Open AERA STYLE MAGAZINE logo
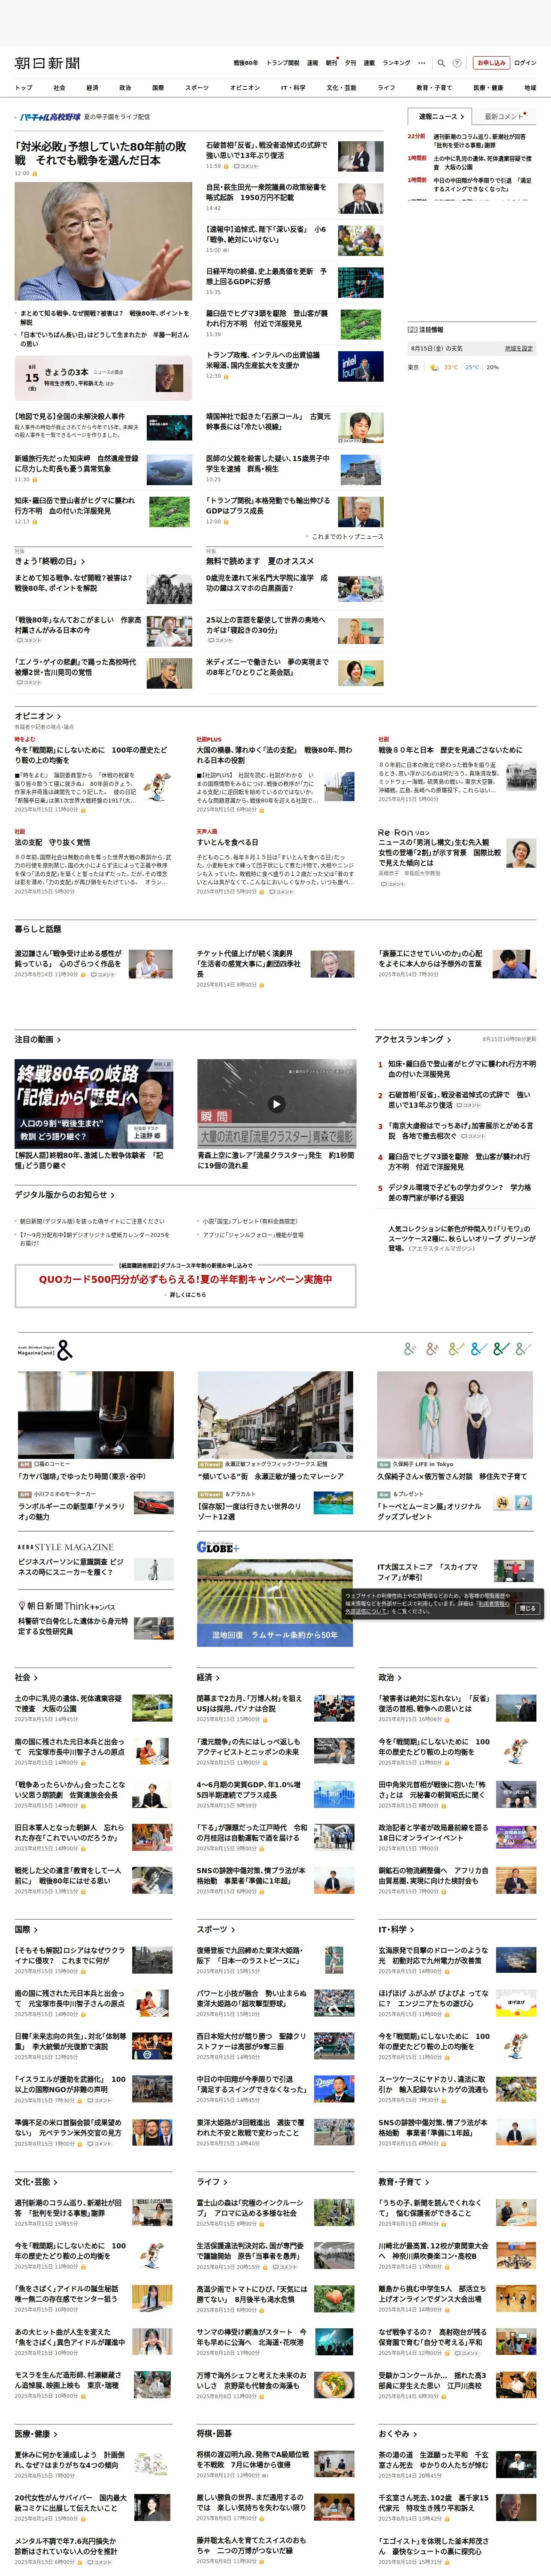The width and height of the screenshot is (551, 2576). [x=66, y=1547]
